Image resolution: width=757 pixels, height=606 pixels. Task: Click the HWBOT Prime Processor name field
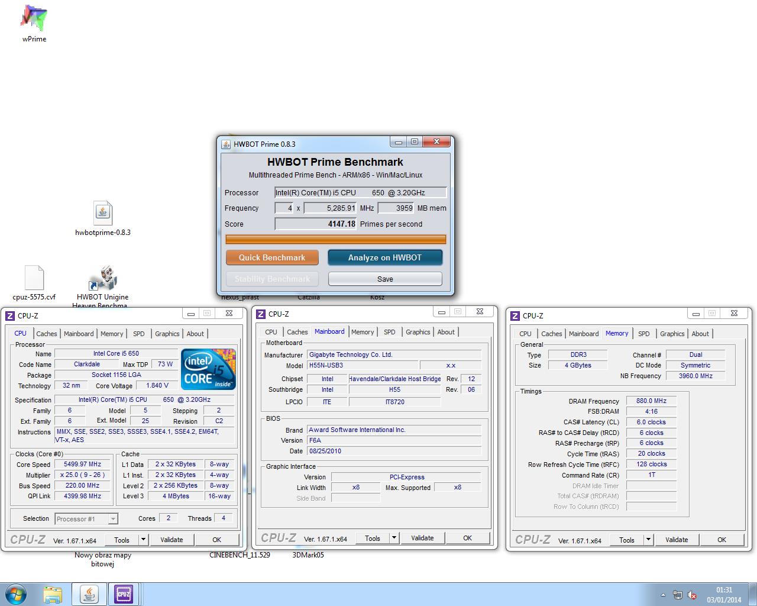[x=360, y=192]
